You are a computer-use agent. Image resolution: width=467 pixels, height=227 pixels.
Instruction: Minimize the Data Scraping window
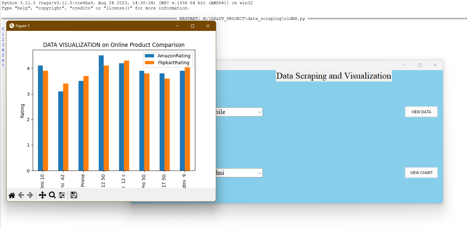tap(404, 65)
